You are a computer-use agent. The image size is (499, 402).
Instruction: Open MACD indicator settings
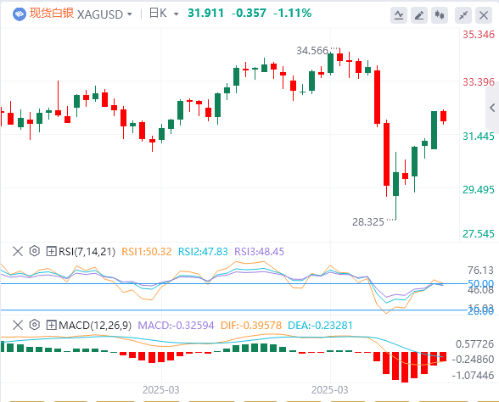[34, 325]
